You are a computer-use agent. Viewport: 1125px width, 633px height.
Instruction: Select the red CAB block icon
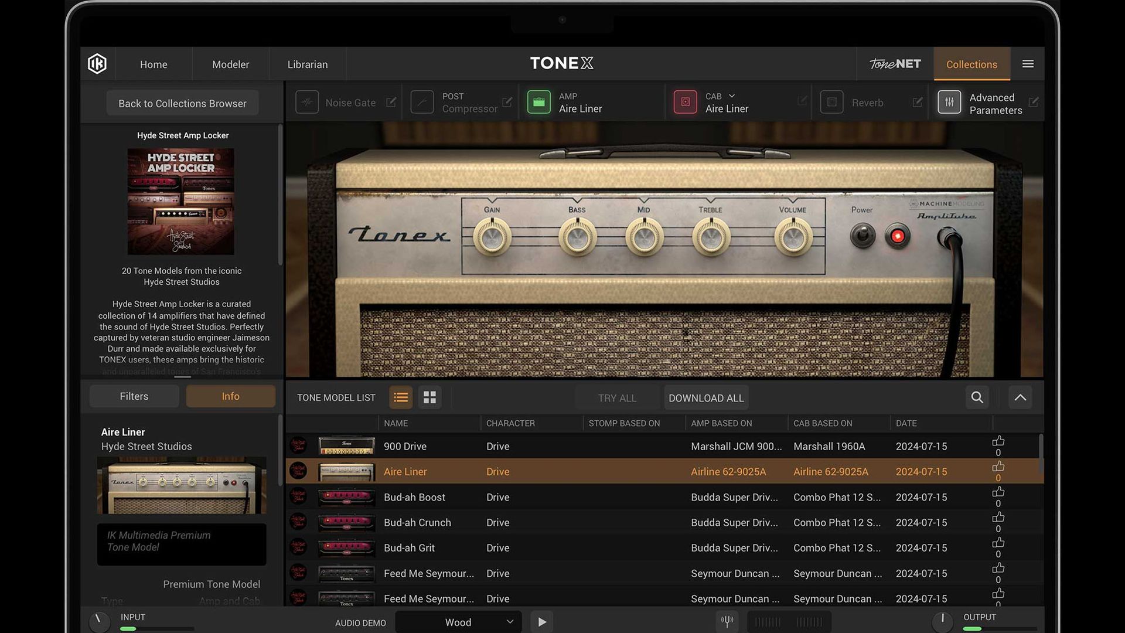pos(684,101)
